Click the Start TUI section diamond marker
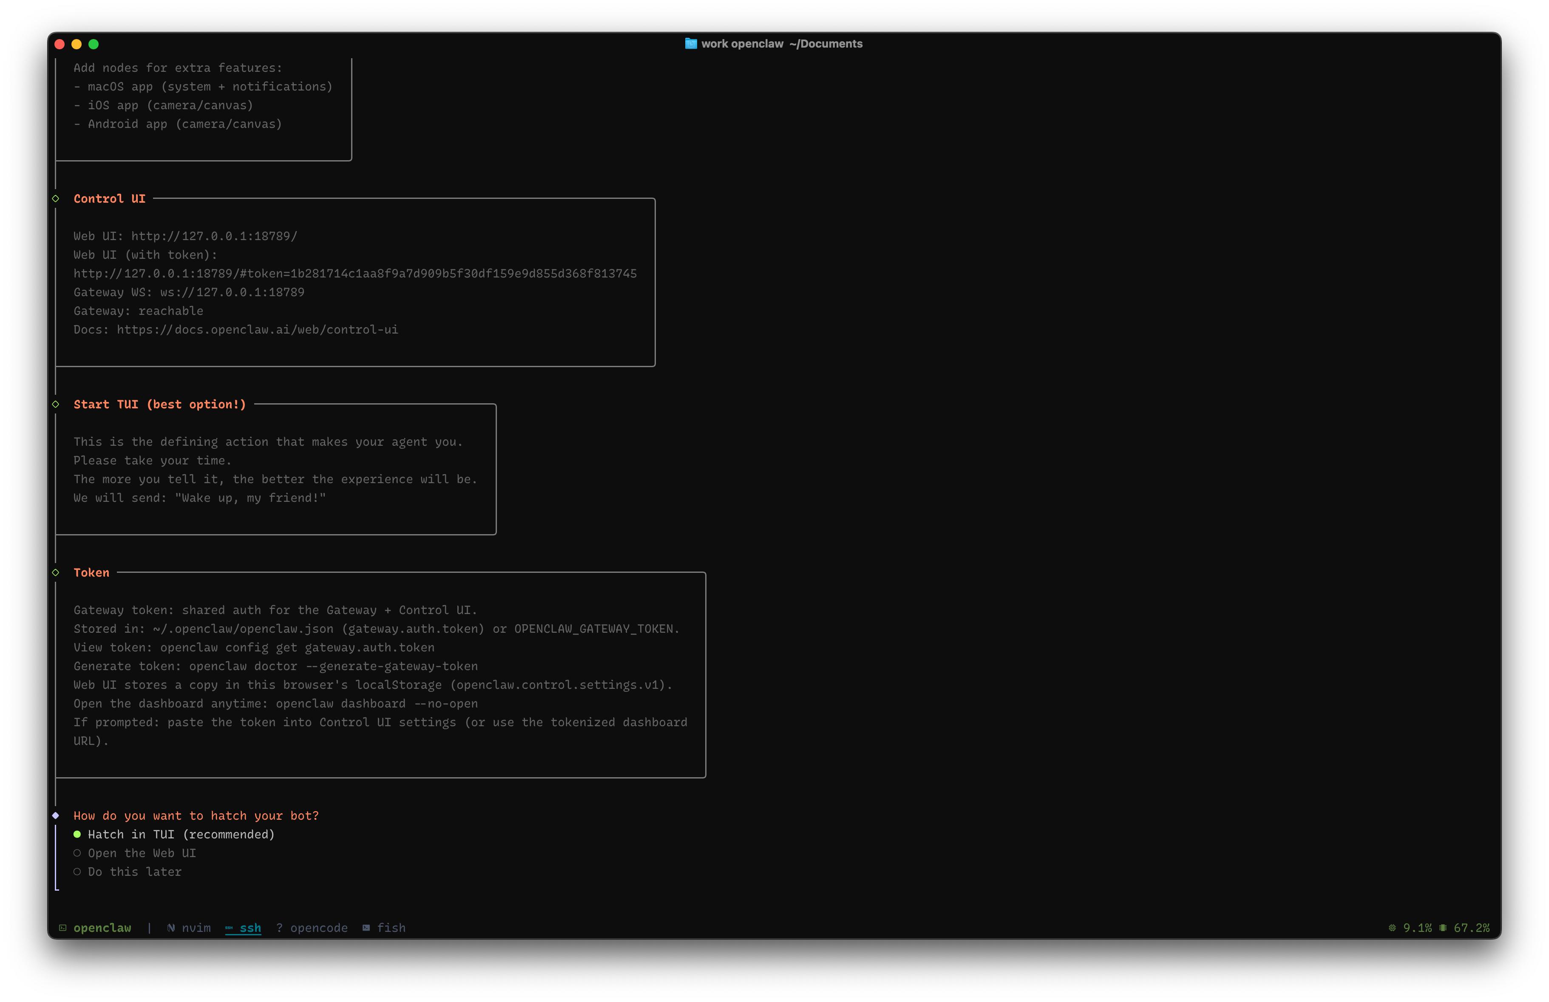Image resolution: width=1549 pixels, height=1002 pixels. click(56, 404)
